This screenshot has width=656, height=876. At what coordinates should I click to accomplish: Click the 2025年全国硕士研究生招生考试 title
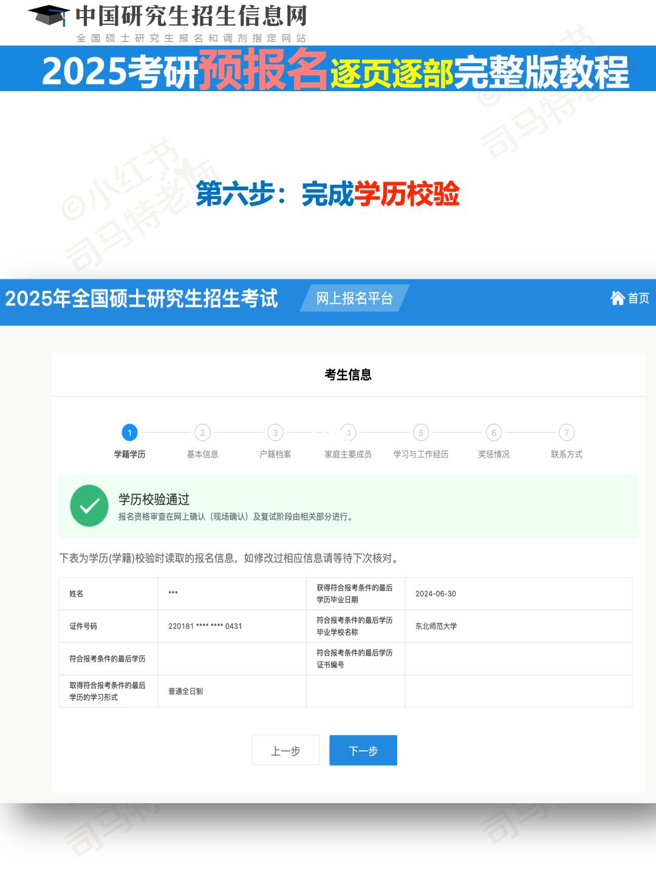pyautogui.click(x=142, y=298)
